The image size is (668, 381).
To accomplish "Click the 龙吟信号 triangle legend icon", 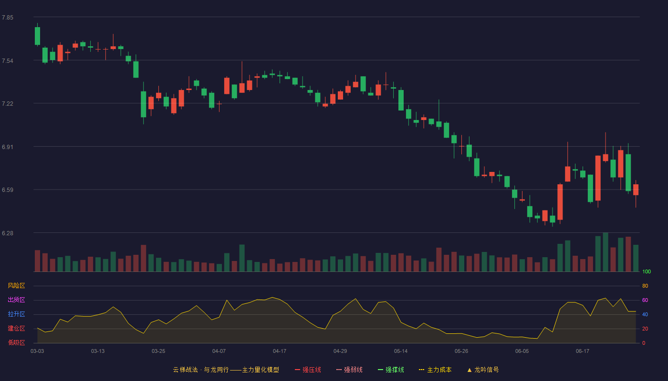I will [x=470, y=370].
